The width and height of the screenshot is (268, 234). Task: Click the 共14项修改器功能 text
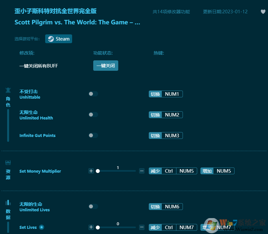[x=171, y=12]
